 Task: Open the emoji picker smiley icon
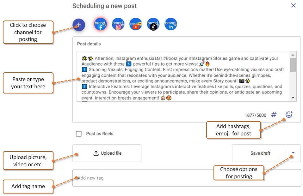[289, 114]
